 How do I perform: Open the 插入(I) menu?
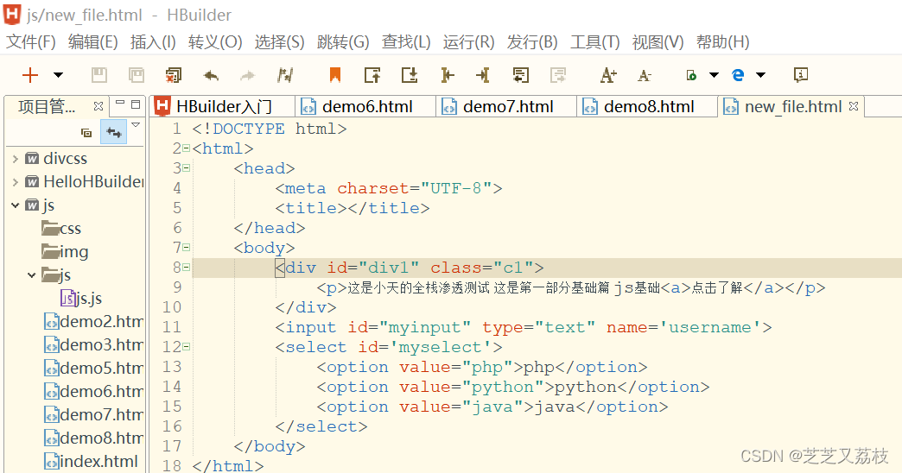click(x=153, y=42)
